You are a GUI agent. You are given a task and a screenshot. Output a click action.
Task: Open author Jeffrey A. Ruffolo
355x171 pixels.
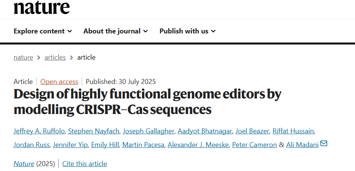pos(39,131)
